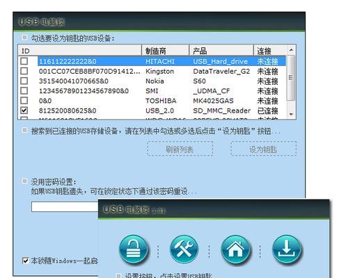Click the open padlock unlock icon
The image size is (348, 278).
tap(134, 250)
